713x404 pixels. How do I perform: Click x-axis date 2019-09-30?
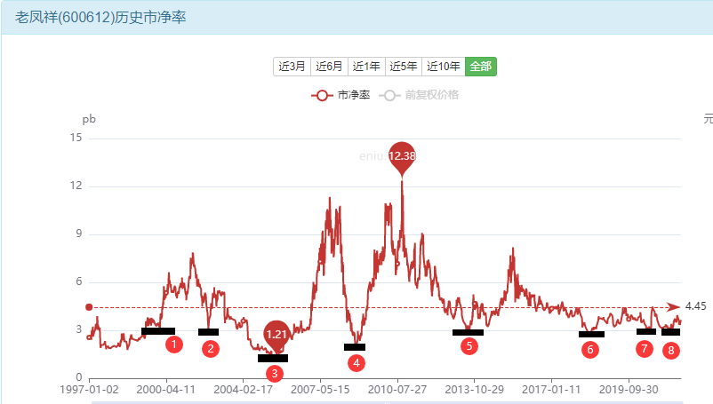[629, 390]
